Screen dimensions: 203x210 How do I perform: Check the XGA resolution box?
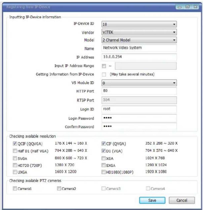click(103, 158)
